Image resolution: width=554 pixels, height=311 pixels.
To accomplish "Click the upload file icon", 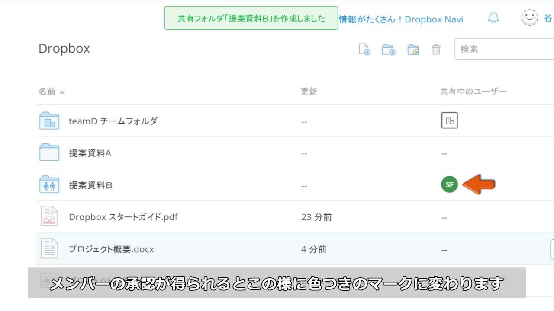I will 364,49.
